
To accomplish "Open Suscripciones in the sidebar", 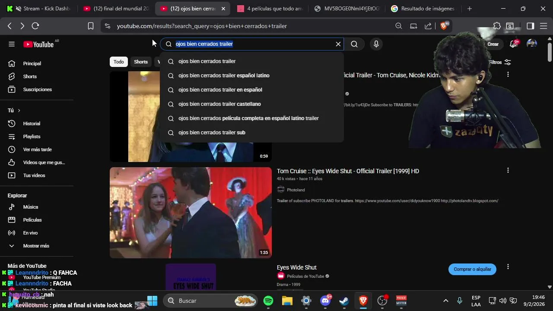I will tap(37, 89).
